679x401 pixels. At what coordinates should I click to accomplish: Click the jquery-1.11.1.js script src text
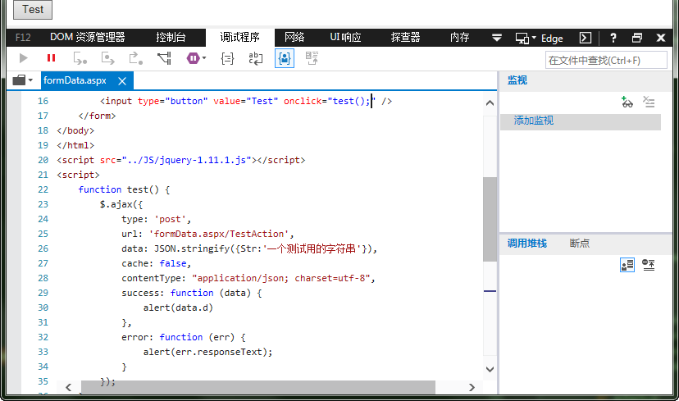pos(187,160)
